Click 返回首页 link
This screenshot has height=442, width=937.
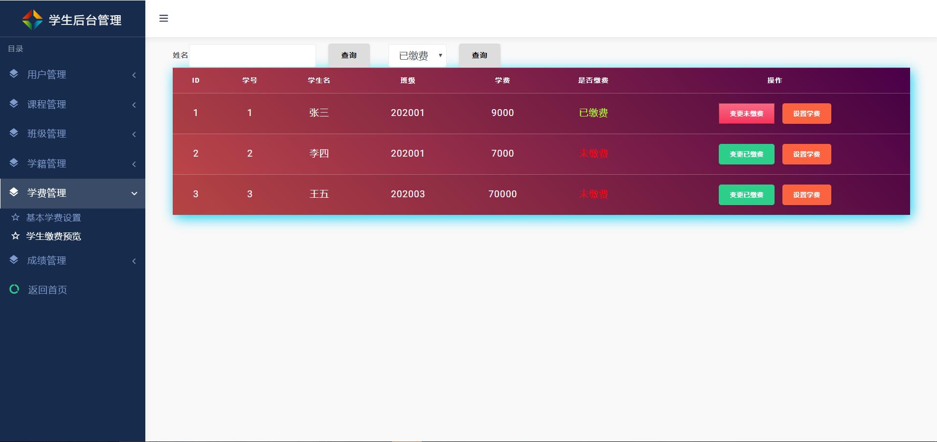pyautogui.click(x=47, y=290)
